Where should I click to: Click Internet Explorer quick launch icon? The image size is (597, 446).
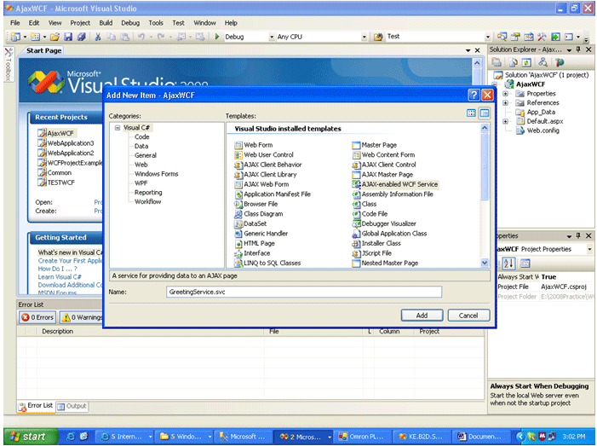[x=71, y=437]
